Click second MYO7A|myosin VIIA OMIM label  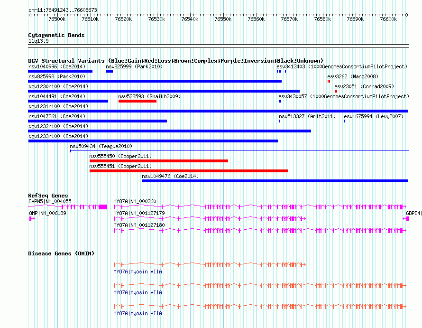click(x=138, y=292)
